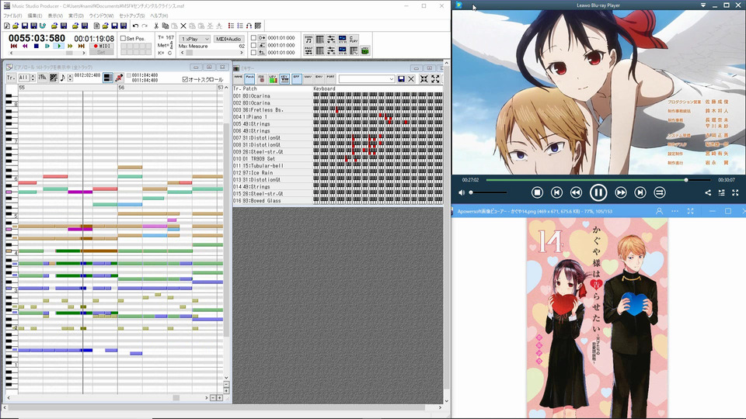Click the Copy icon in Music Studio toolbar
Screen dimensions: 746x419
165,26
